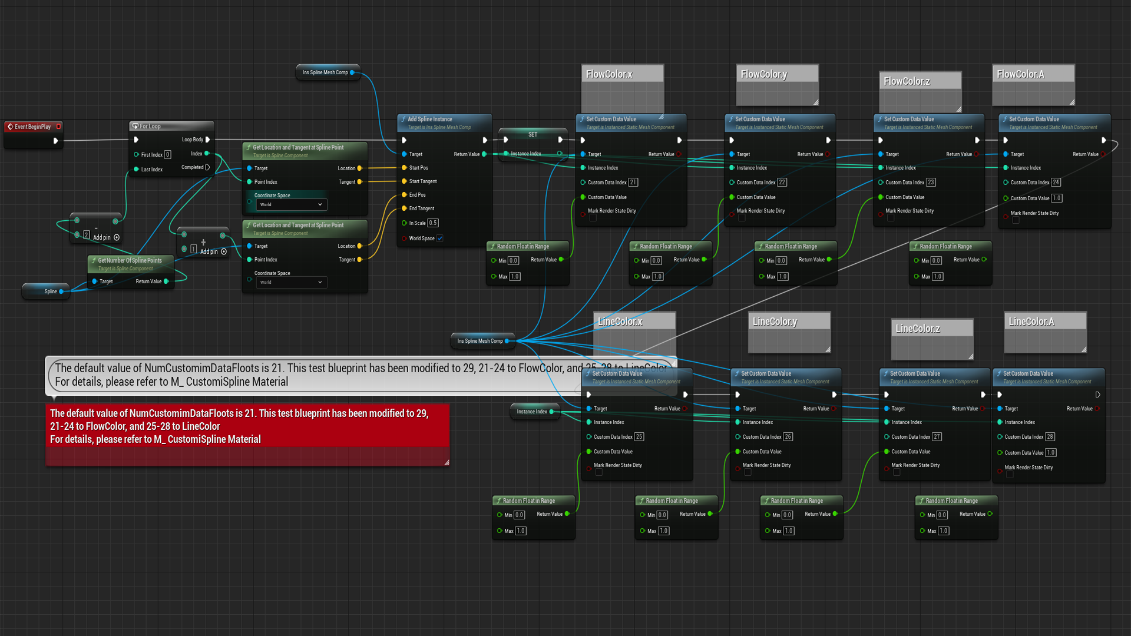This screenshot has width=1131, height=636.
Task: Check Mark Render State Dirty for index 28
Action: click(x=1010, y=475)
